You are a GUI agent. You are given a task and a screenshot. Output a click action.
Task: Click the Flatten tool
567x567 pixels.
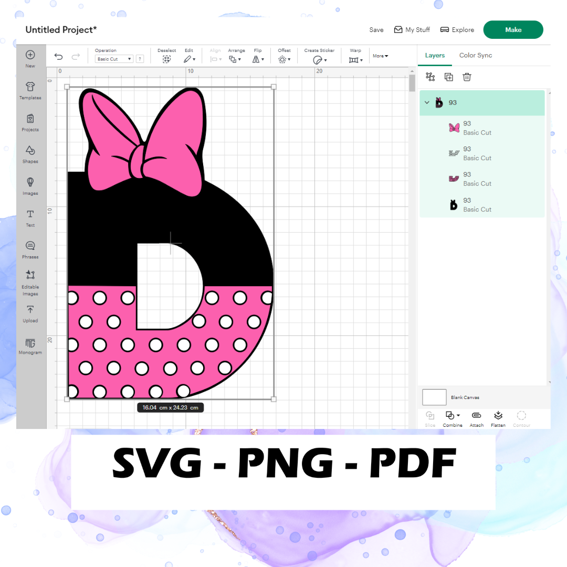[498, 419]
